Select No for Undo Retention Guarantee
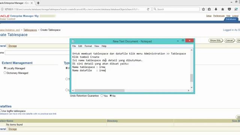Screen dimensions: 240x135 click(111, 96)
